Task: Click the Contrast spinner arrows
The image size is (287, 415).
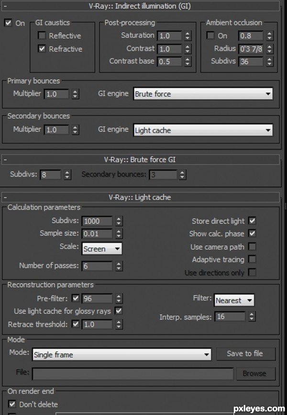Action: (188, 49)
